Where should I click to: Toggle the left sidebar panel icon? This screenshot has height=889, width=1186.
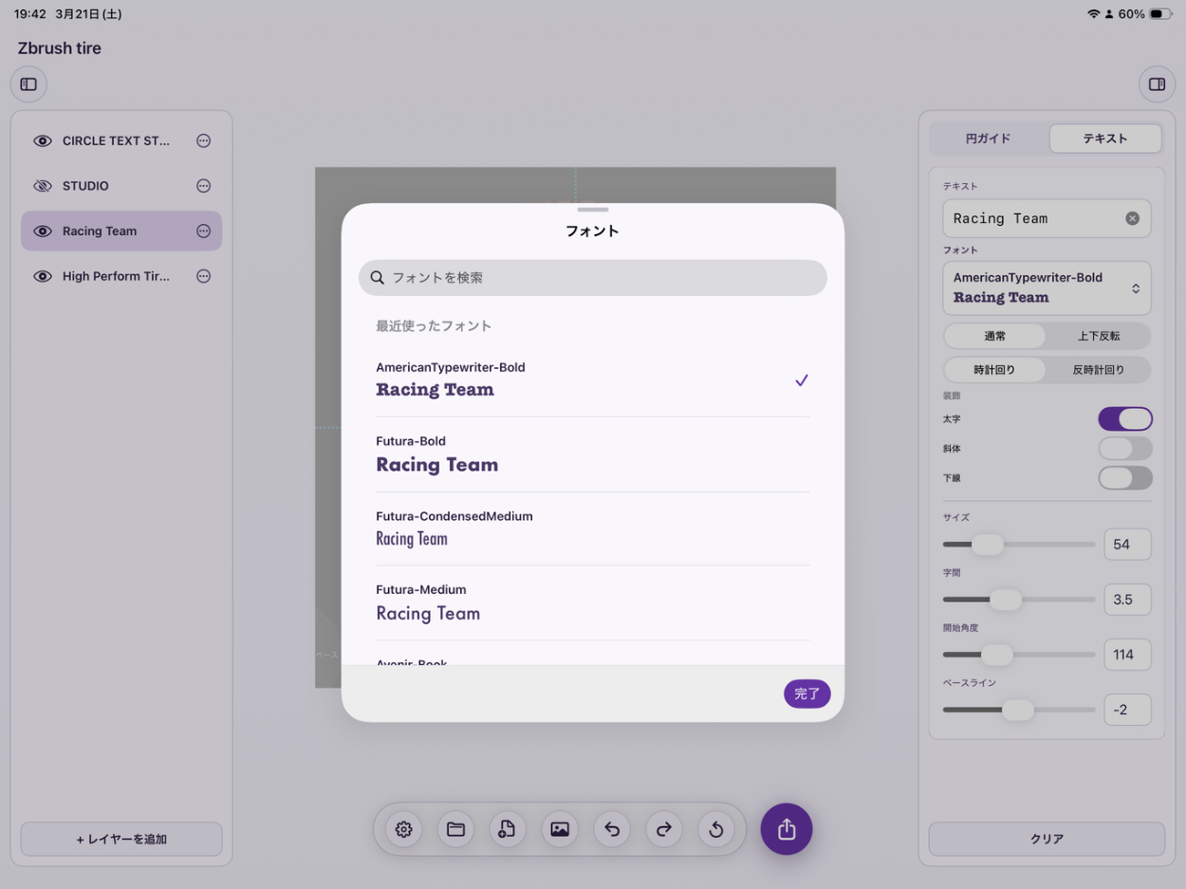pos(28,84)
